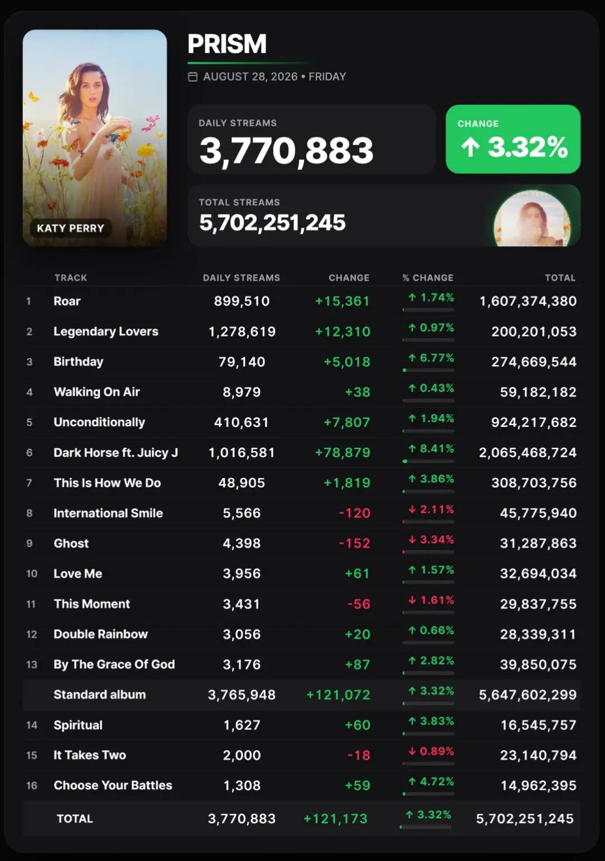The height and width of the screenshot is (861, 605).
Task: Click the down arrow beside 0.89%
Action: click(x=412, y=751)
